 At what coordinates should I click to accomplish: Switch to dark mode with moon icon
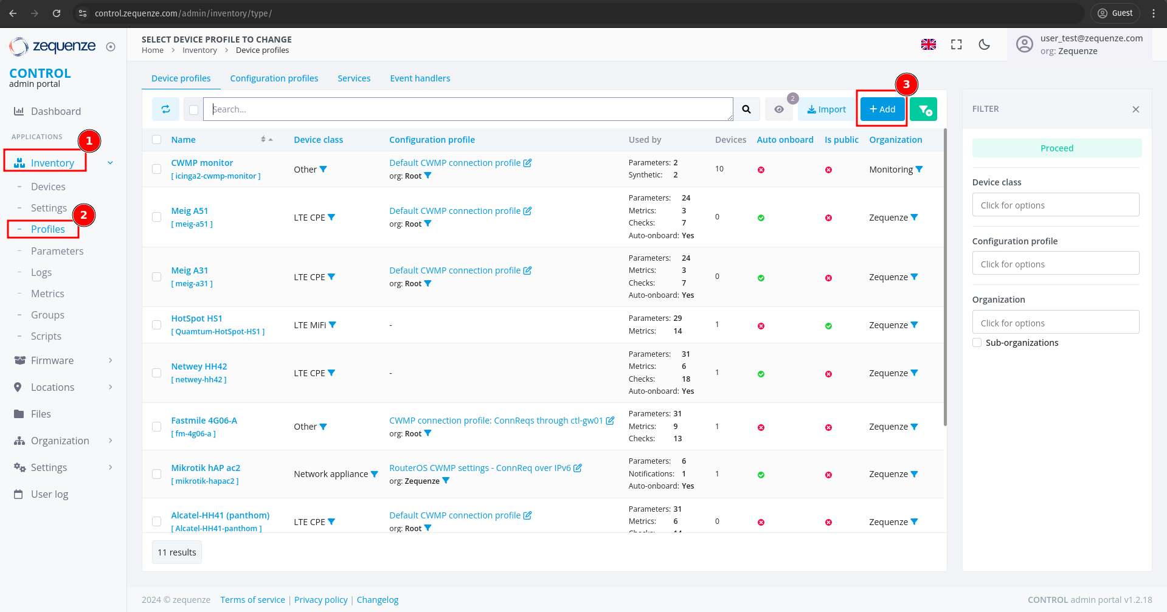pos(984,44)
